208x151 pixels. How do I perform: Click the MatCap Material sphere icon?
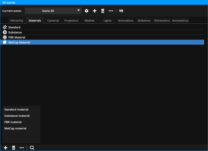(5, 42)
